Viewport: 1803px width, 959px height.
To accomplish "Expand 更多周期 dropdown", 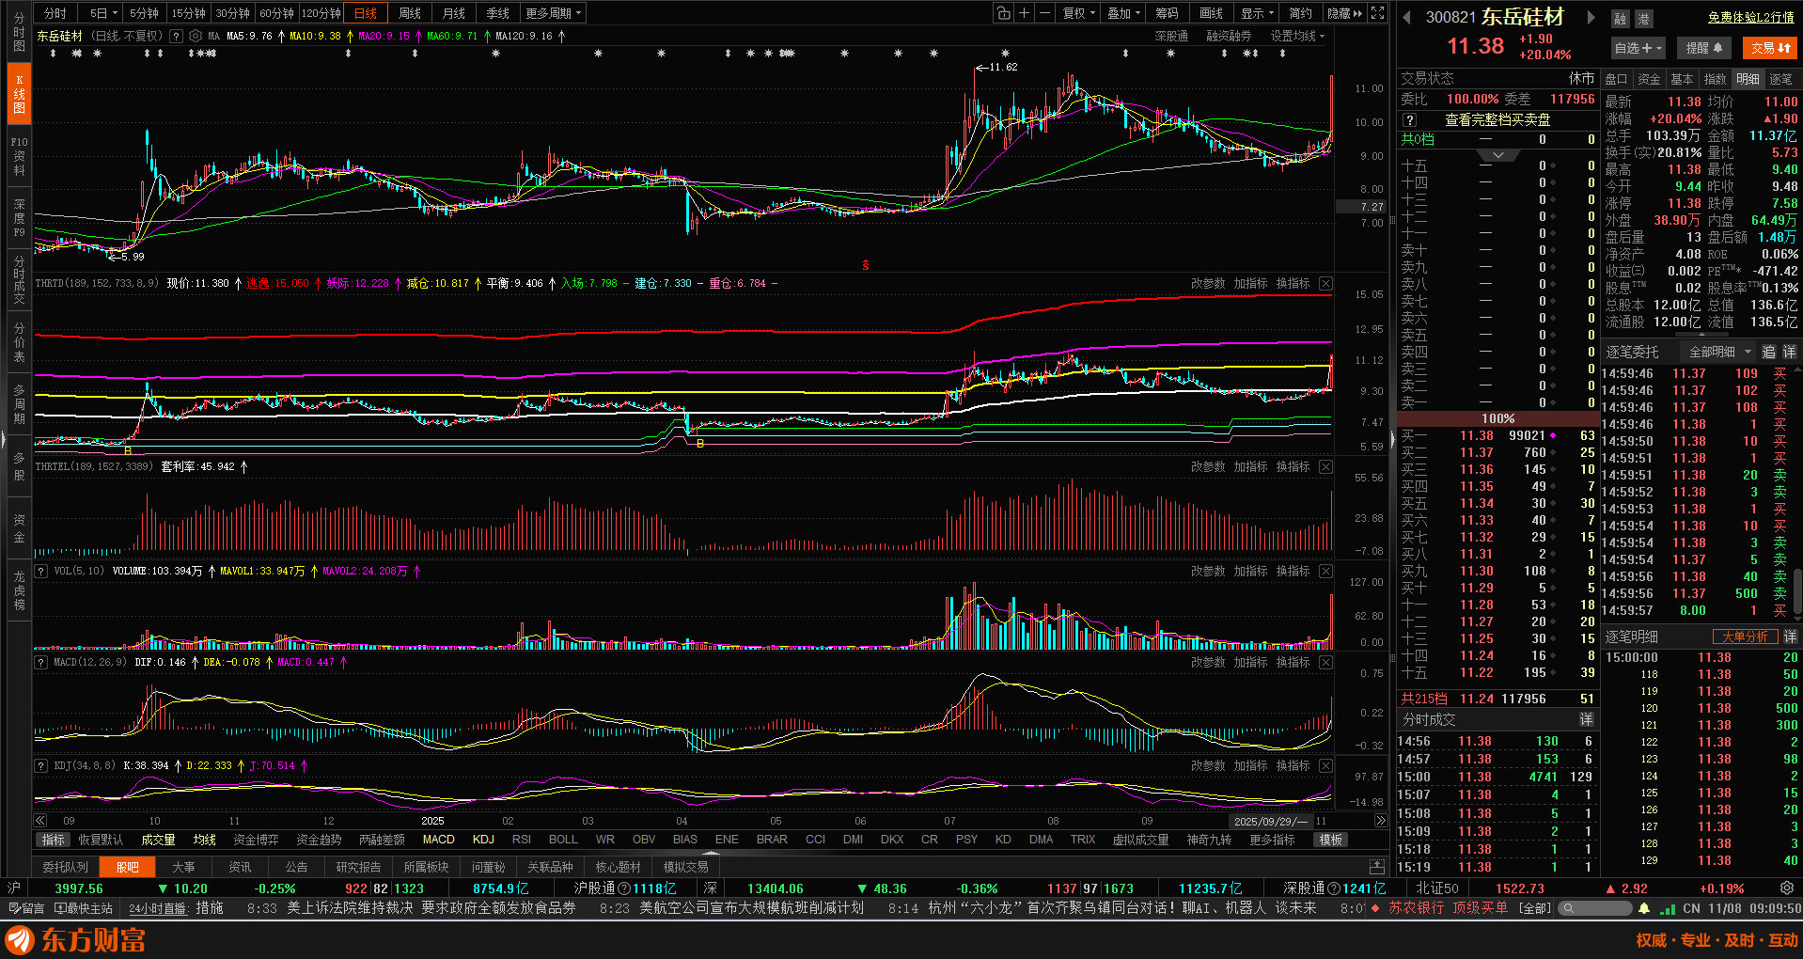I will pos(554,13).
